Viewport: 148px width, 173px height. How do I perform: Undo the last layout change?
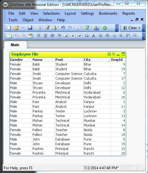[63, 28]
